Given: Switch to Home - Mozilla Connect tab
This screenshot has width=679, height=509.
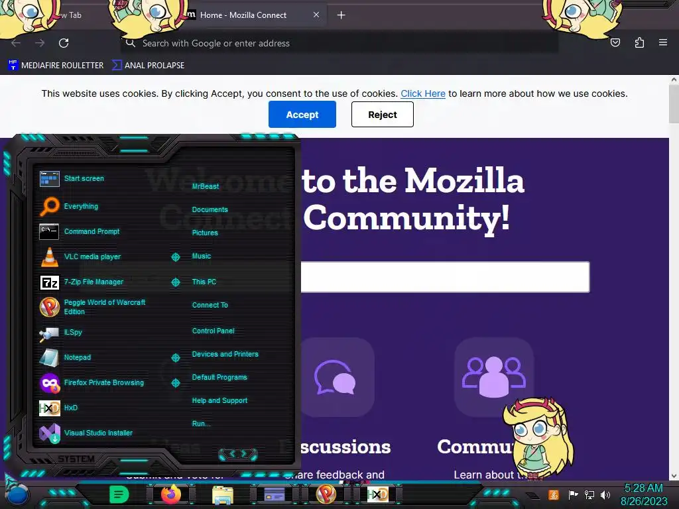Looking at the screenshot, I should (x=243, y=15).
